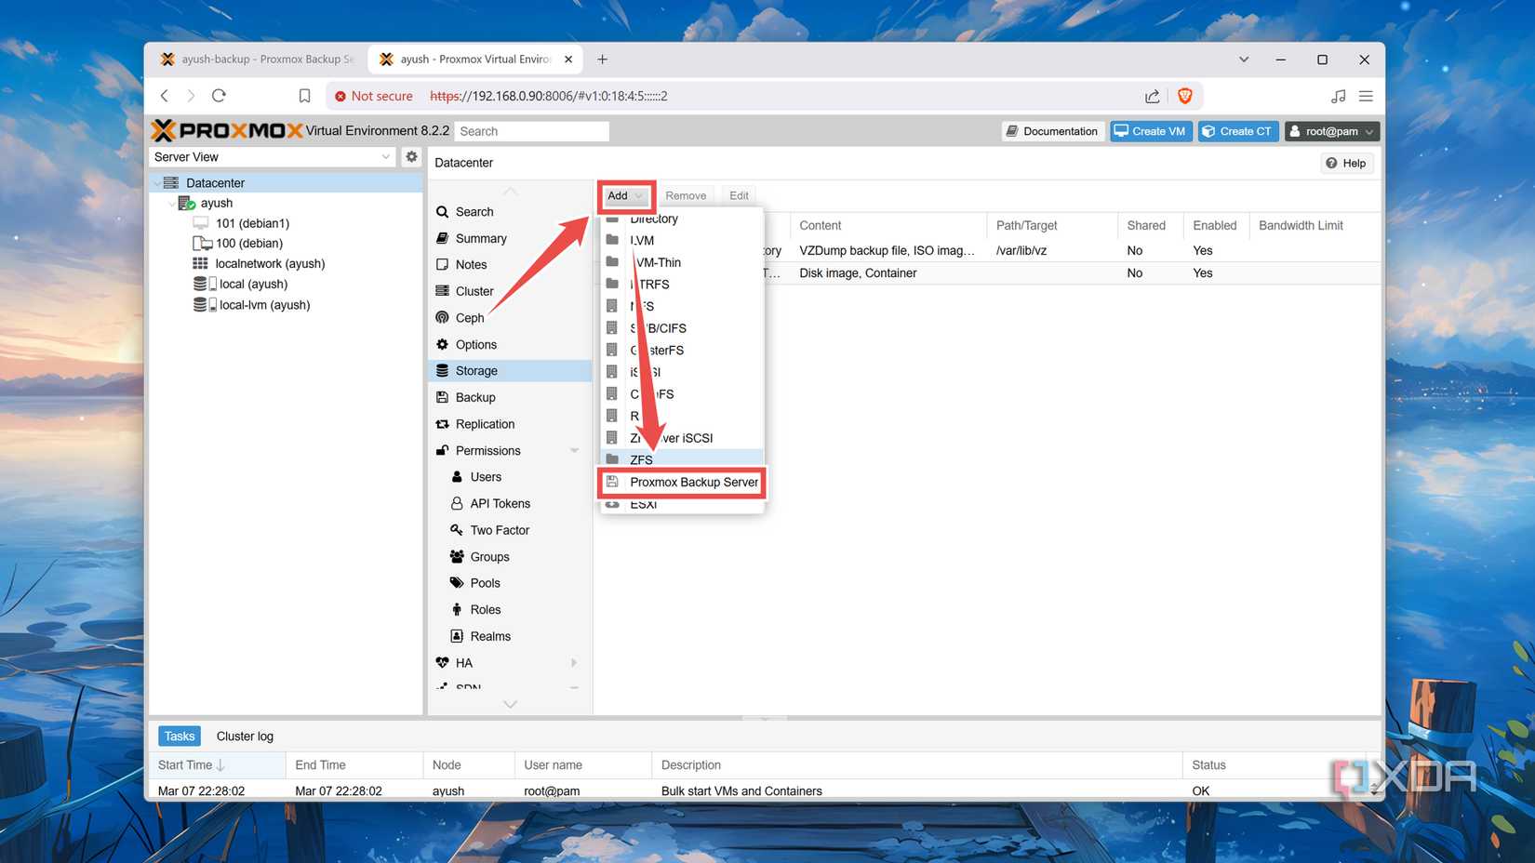Image resolution: width=1535 pixels, height=863 pixels.
Task: Click the browser bookmark icon
Action: [x=304, y=96]
